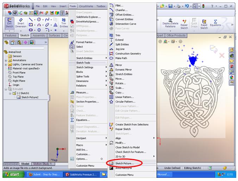
Task: Click the Fillet icon in submenu
Action: click(111, 6)
